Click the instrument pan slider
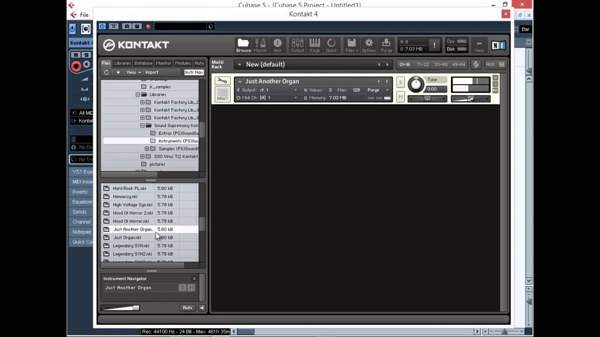 pyautogui.click(x=427, y=98)
